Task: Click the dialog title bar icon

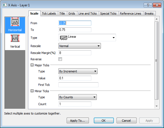Action: (x=5, y=5)
